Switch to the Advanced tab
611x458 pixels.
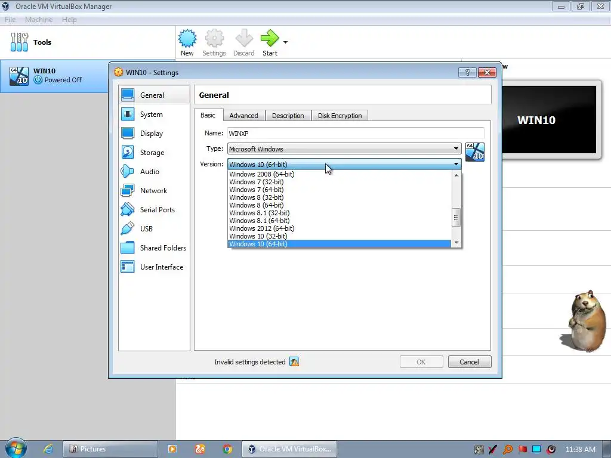coord(243,116)
